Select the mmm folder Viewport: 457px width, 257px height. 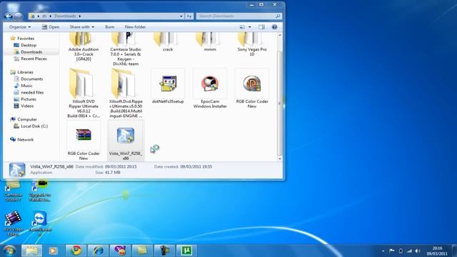[x=210, y=42]
